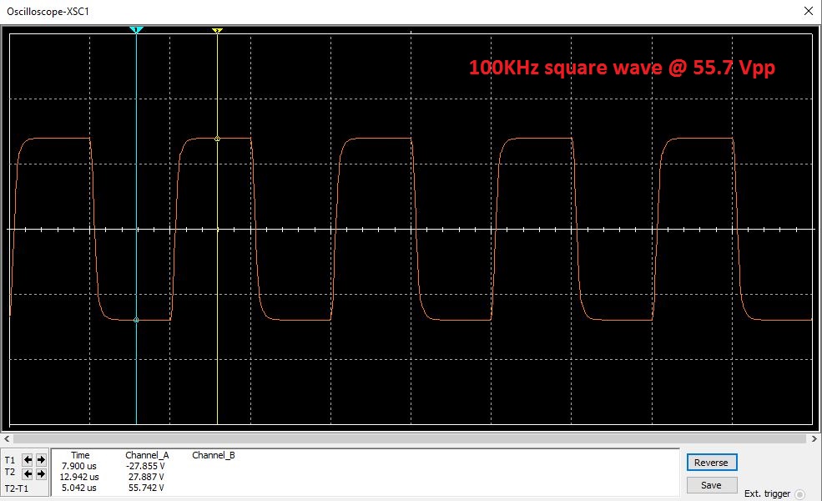822x501 pixels.
Task: Close the Oscilloscope-XSC1 window
Action: coord(809,11)
